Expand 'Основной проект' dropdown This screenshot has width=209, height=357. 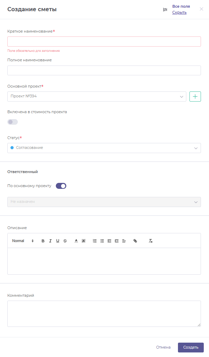97,97
